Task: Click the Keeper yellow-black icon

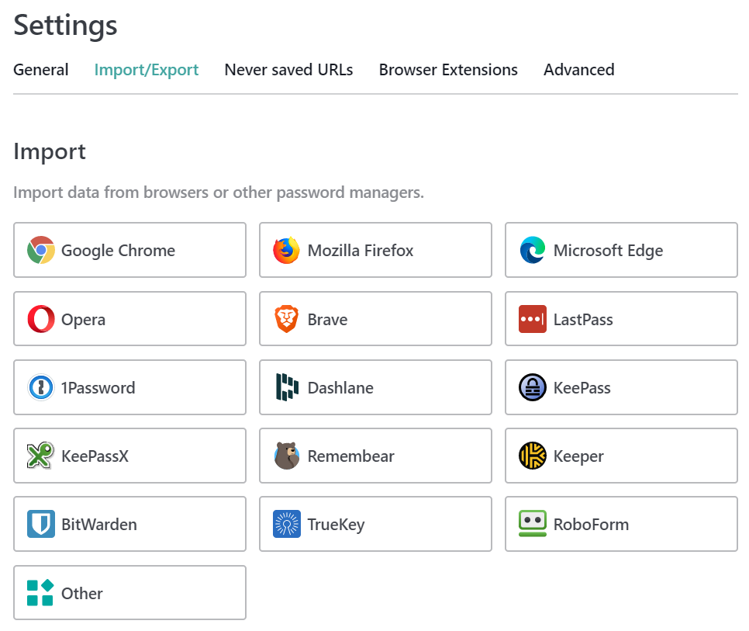Action: coord(533,456)
